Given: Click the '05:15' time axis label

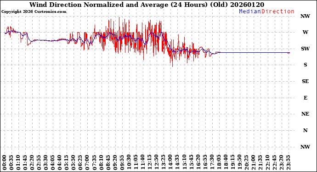Looking at the screenshot, I should click(x=67, y=162).
